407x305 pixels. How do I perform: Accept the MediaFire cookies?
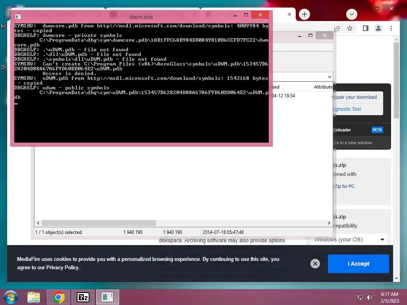(x=359, y=264)
